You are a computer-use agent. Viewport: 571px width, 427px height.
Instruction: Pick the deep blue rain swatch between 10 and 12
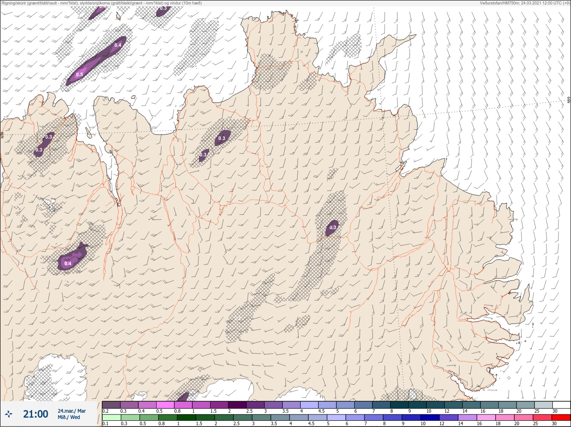tap(430, 418)
